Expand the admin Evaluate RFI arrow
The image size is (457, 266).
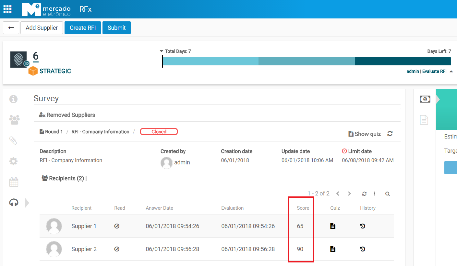pyautogui.click(x=451, y=72)
